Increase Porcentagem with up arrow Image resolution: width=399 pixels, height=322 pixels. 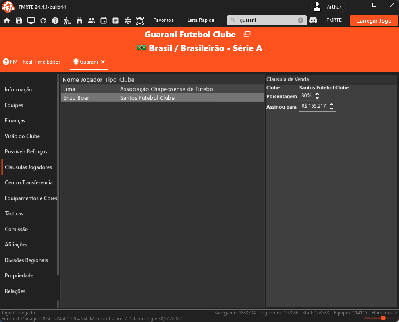coord(317,94)
